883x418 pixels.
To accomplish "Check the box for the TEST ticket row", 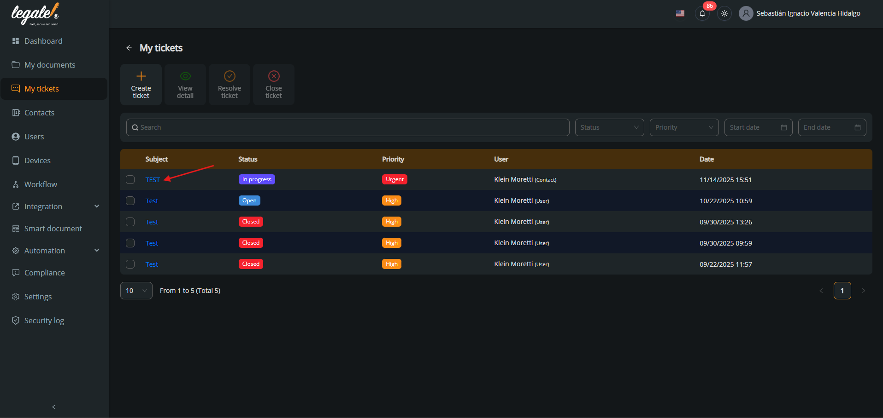I will pyautogui.click(x=130, y=180).
